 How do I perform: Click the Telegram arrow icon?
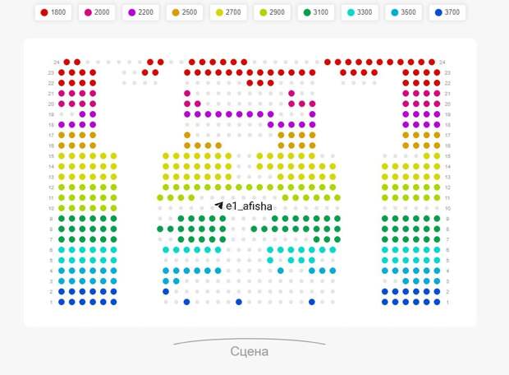(219, 206)
